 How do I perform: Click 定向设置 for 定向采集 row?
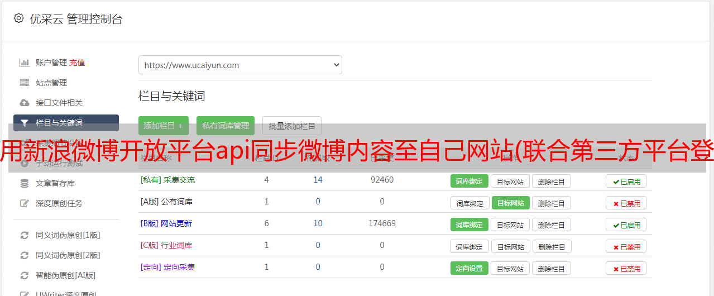coord(469,268)
